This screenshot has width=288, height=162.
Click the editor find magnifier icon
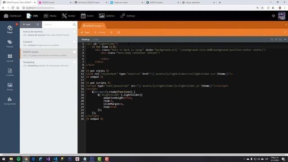tap(272, 39)
